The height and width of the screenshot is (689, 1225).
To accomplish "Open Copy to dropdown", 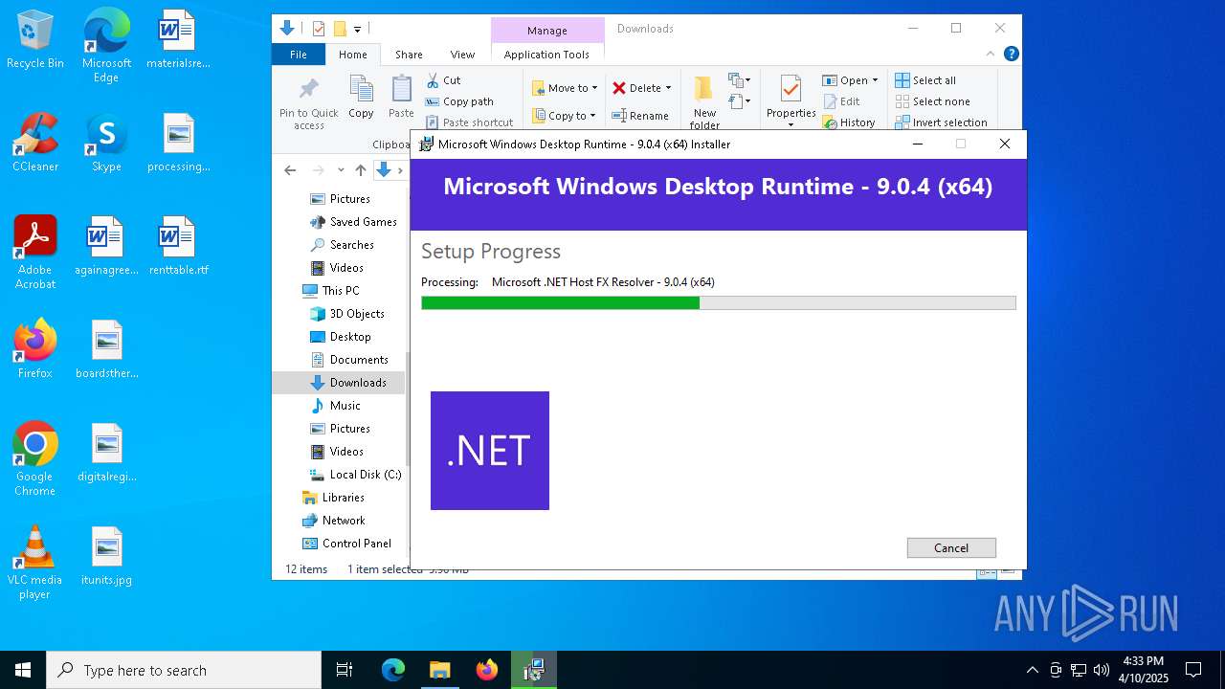I will [x=565, y=116].
